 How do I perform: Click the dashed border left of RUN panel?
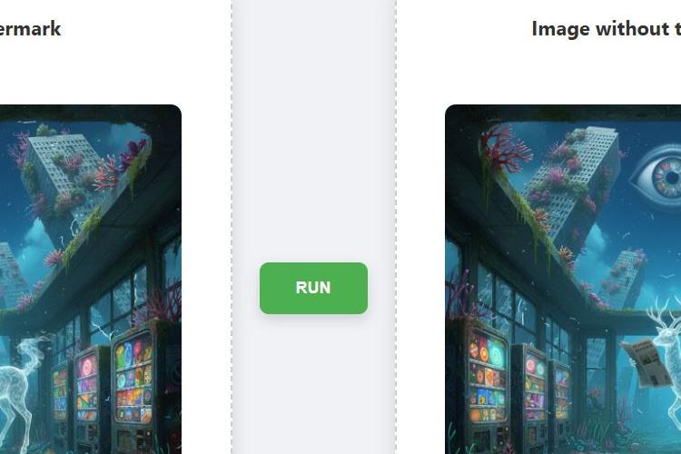(x=232, y=227)
